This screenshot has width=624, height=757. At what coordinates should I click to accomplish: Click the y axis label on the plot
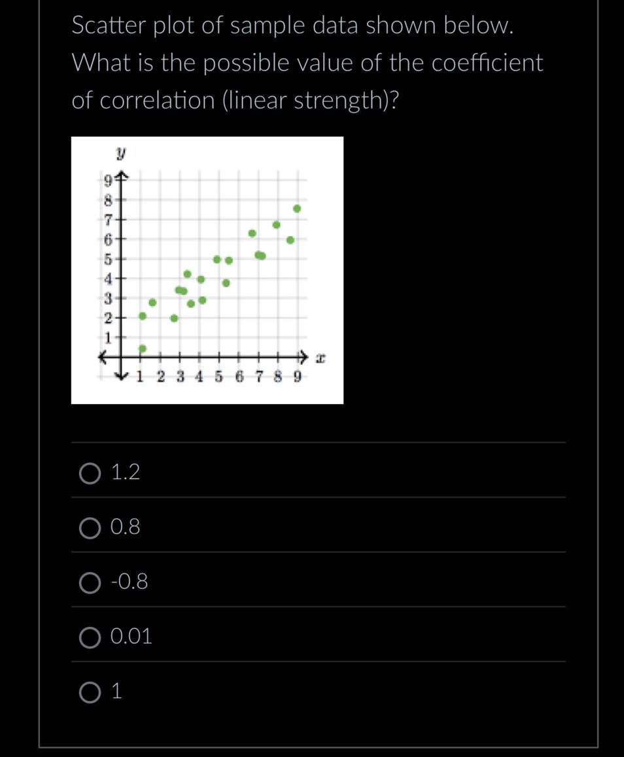(120, 152)
